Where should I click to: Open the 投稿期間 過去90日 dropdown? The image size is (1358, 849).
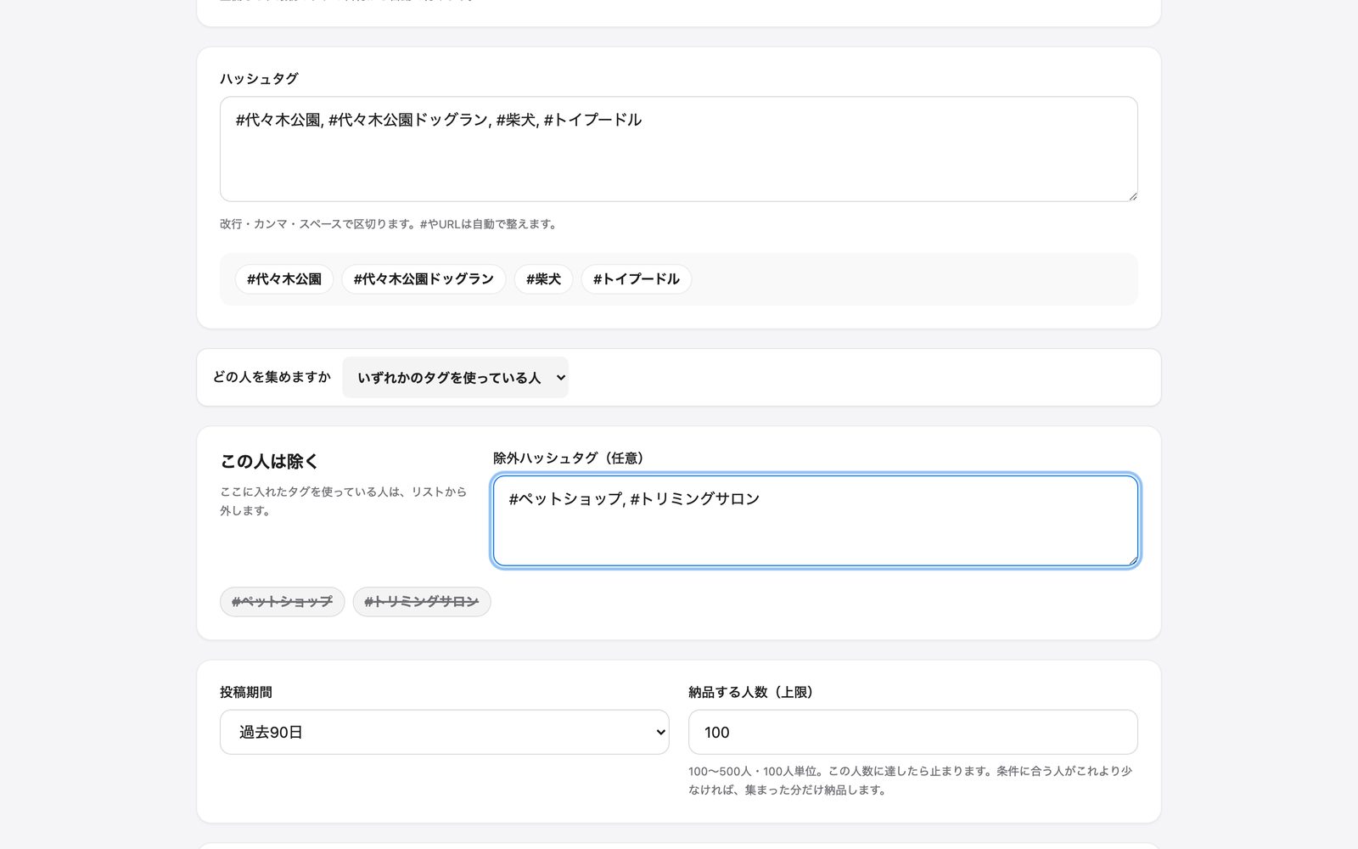pyautogui.click(x=444, y=732)
